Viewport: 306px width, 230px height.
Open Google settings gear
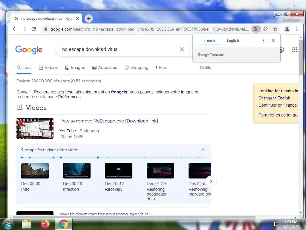tap(282, 50)
